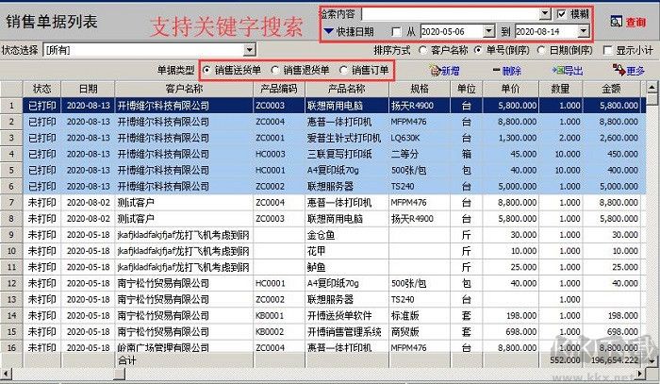Screen dimensions: 660x384
Task: Click the 单位 column header
Action: coord(467,89)
